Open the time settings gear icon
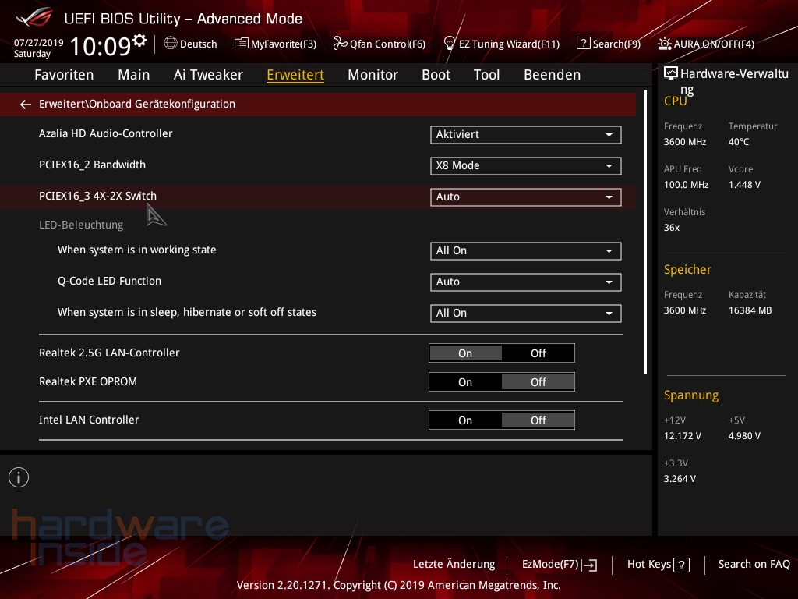 (139, 40)
